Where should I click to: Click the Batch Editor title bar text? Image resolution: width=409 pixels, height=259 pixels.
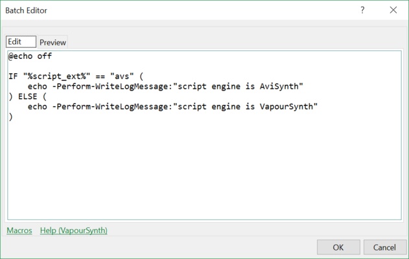[27, 10]
